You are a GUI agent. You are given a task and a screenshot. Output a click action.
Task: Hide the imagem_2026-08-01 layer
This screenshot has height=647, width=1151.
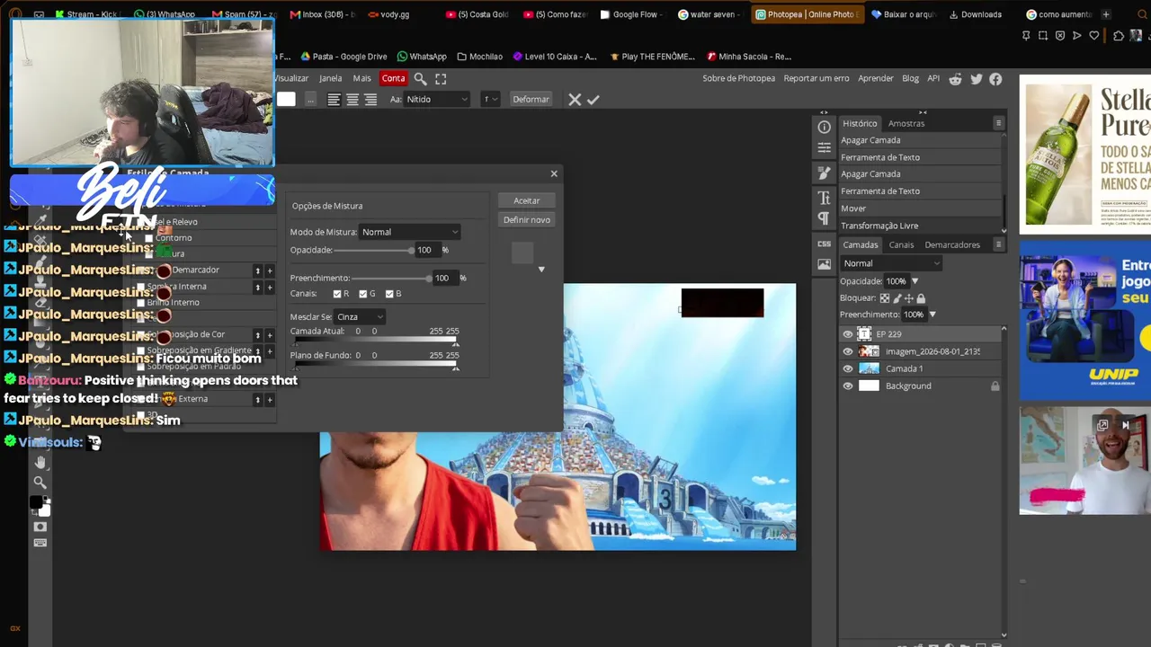[x=848, y=351]
